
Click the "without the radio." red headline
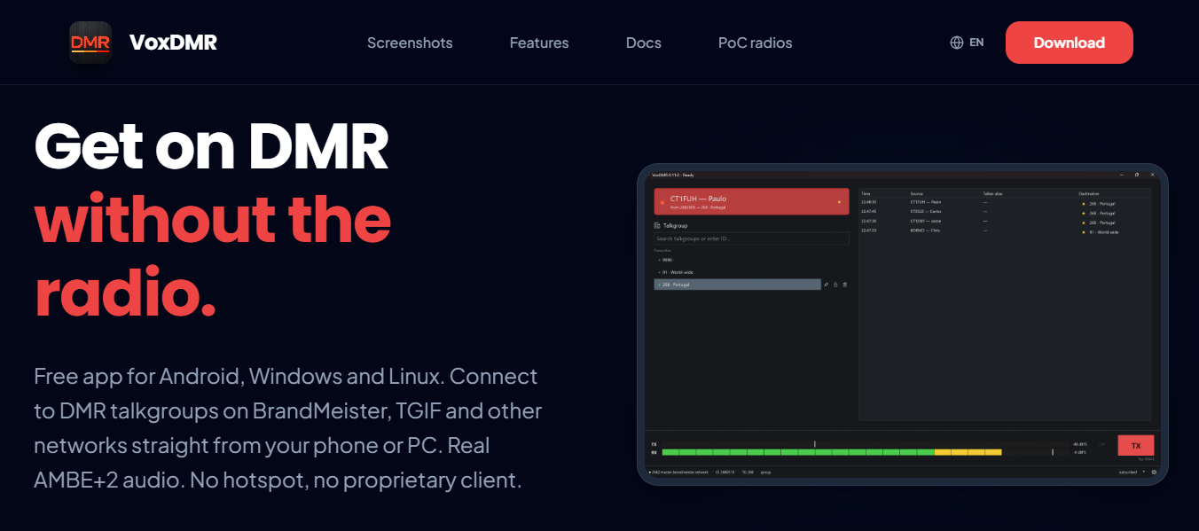click(213, 254)
